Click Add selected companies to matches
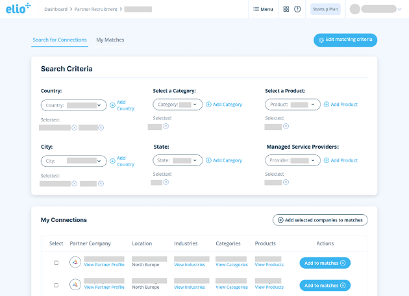409x296 pixels. click(320, 220)
